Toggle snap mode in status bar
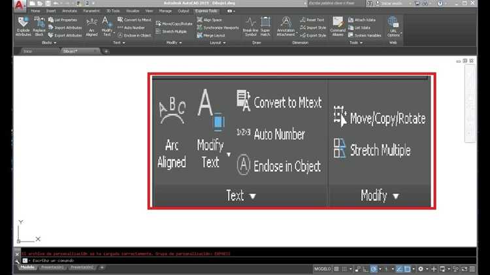The width and height of the screenshot is (490, 275). (x=344, y=268)
